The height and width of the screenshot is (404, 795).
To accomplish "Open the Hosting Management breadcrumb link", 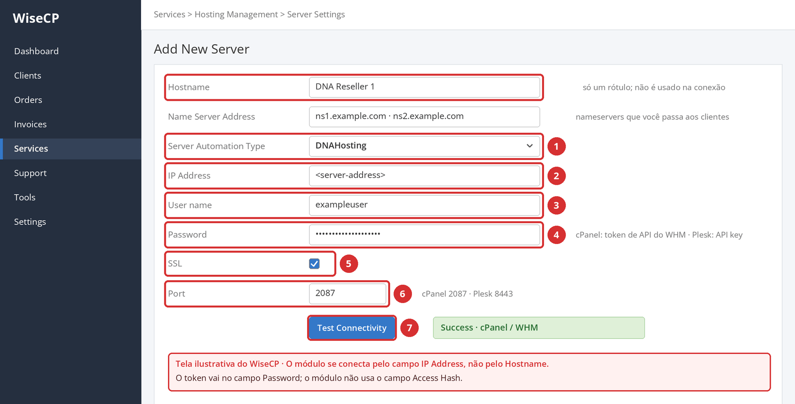I will coord(236,14).
